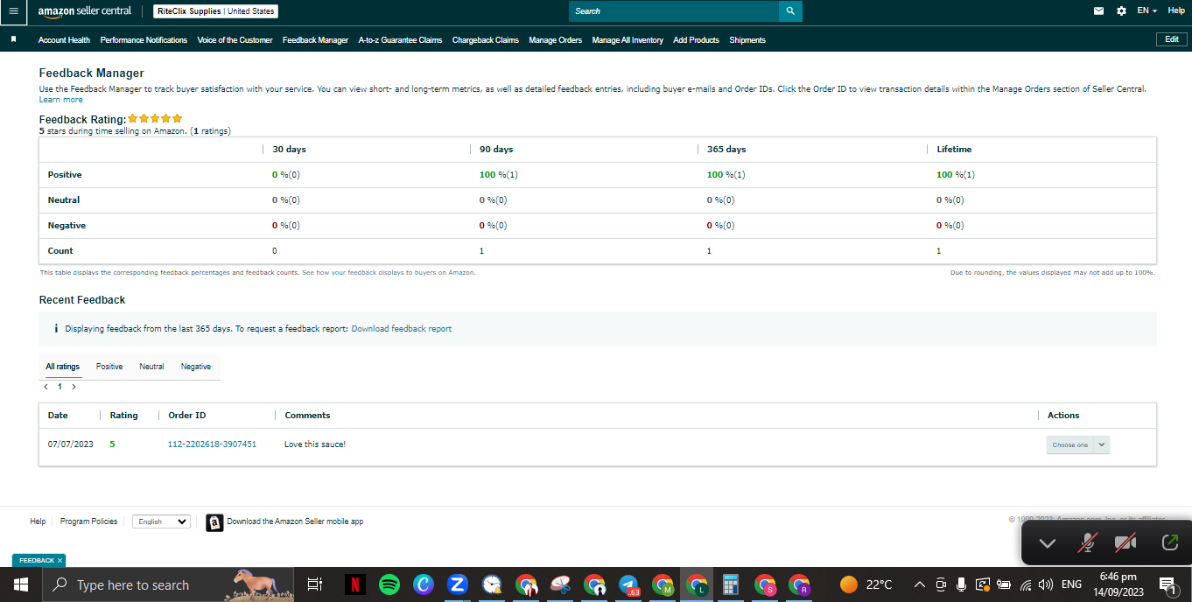Click the Windows taskbar search box
Image resolution: width=1192 pixels, height=602 pixels.
pyautogui.click(x=166, y=584)
